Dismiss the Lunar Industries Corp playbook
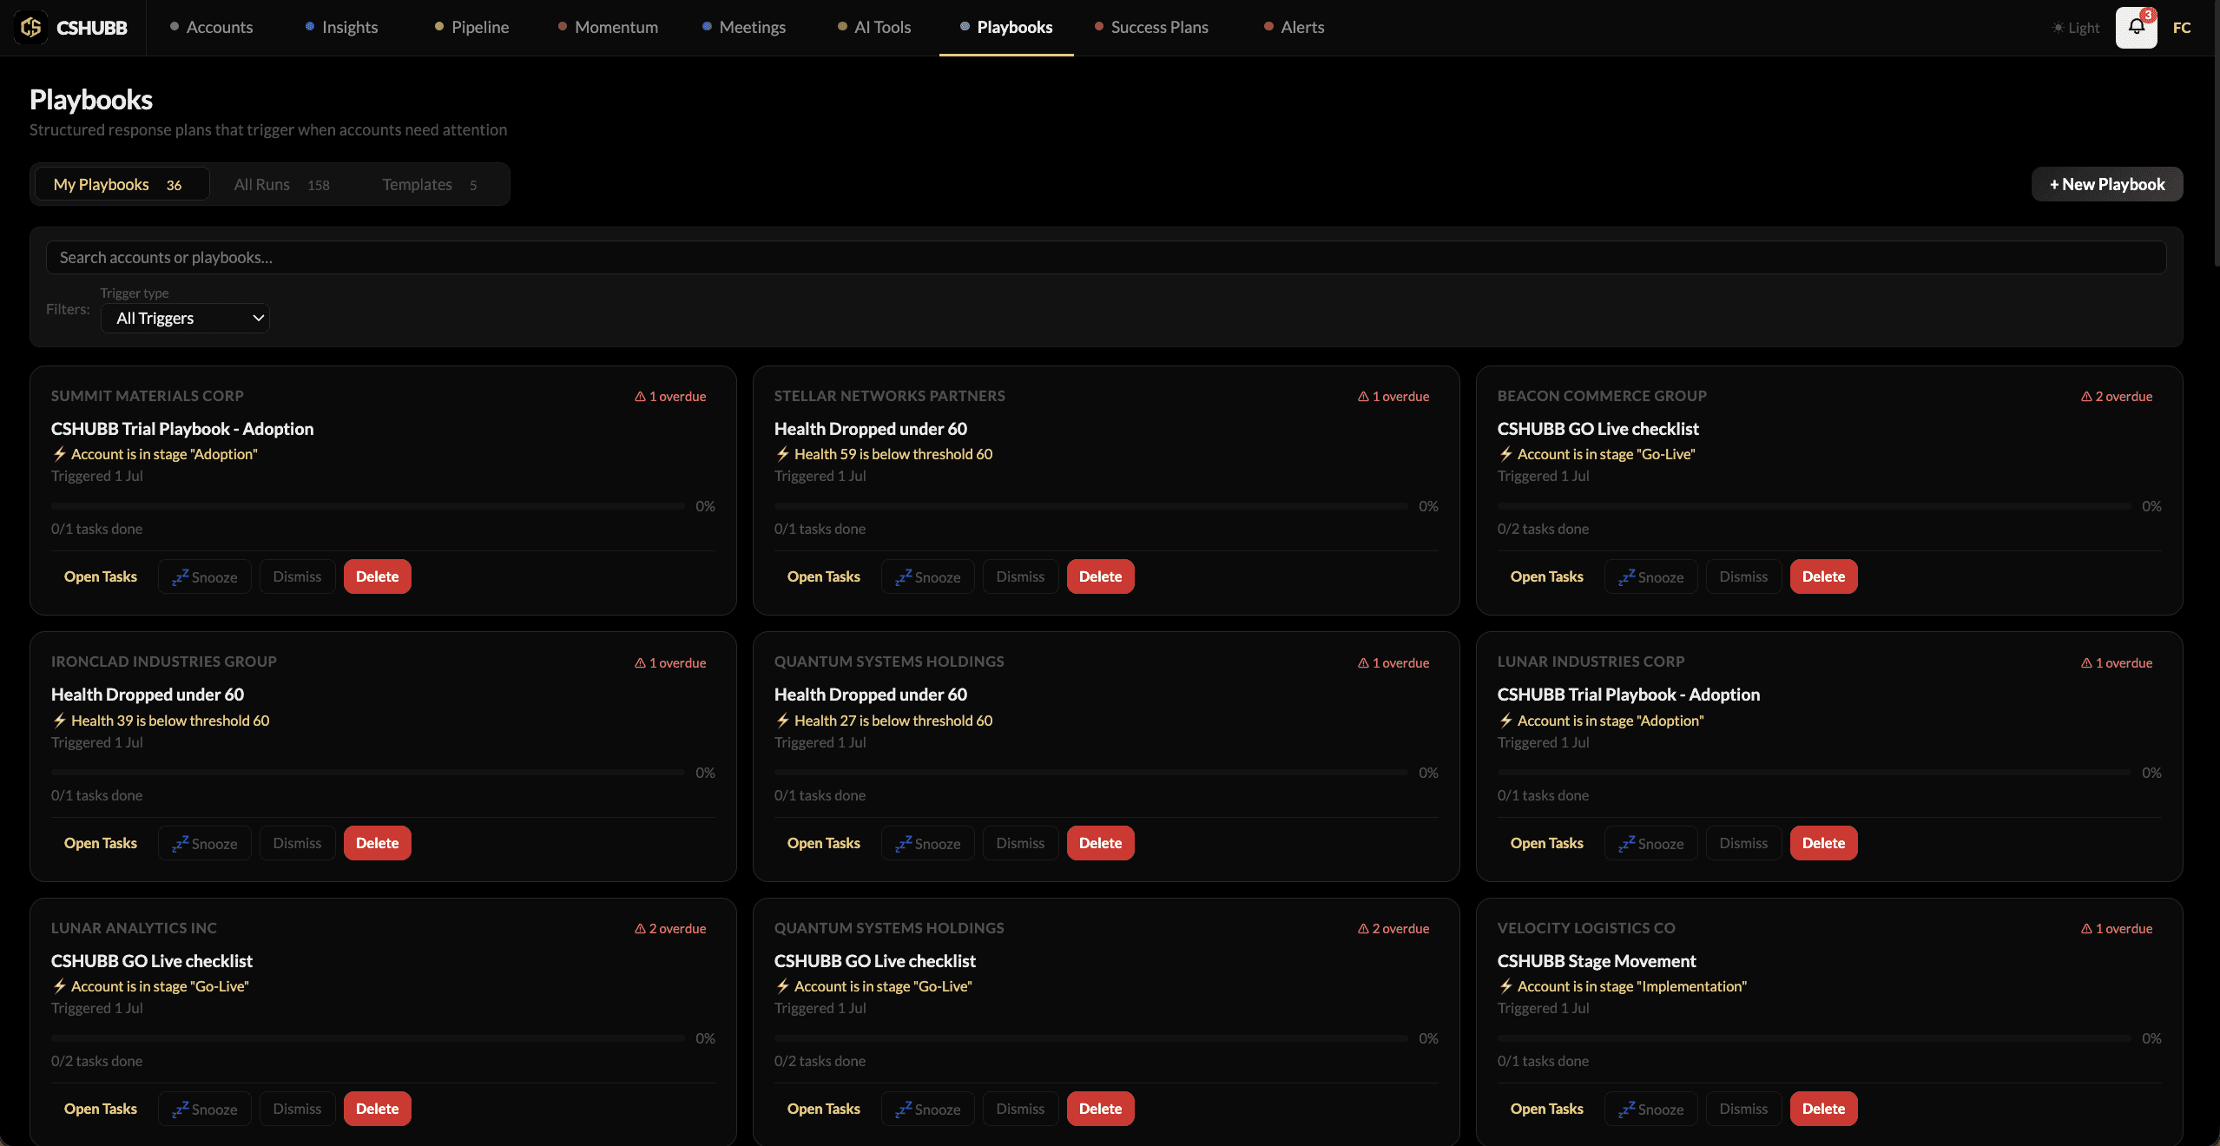Image resolution: width=2220 pixels, height=1146 pixels. click(1743, 844)
